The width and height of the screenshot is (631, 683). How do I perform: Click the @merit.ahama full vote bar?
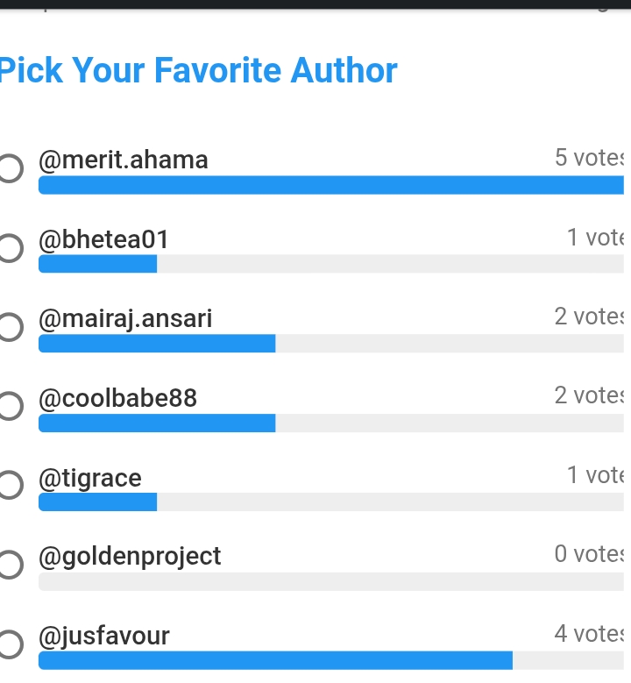331,185
